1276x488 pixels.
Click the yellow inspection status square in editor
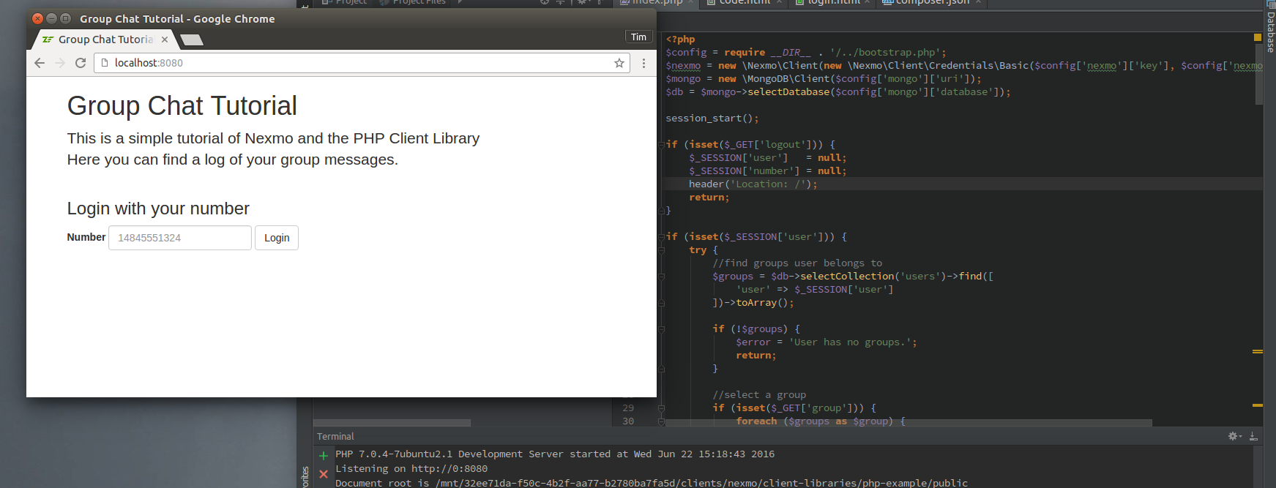pyautogui.click(x=1258, y=37)
